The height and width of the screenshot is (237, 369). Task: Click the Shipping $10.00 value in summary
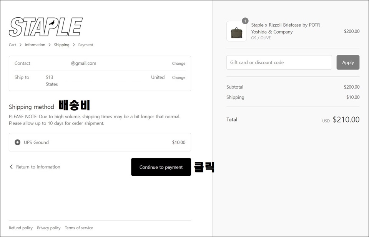[353, 97]
